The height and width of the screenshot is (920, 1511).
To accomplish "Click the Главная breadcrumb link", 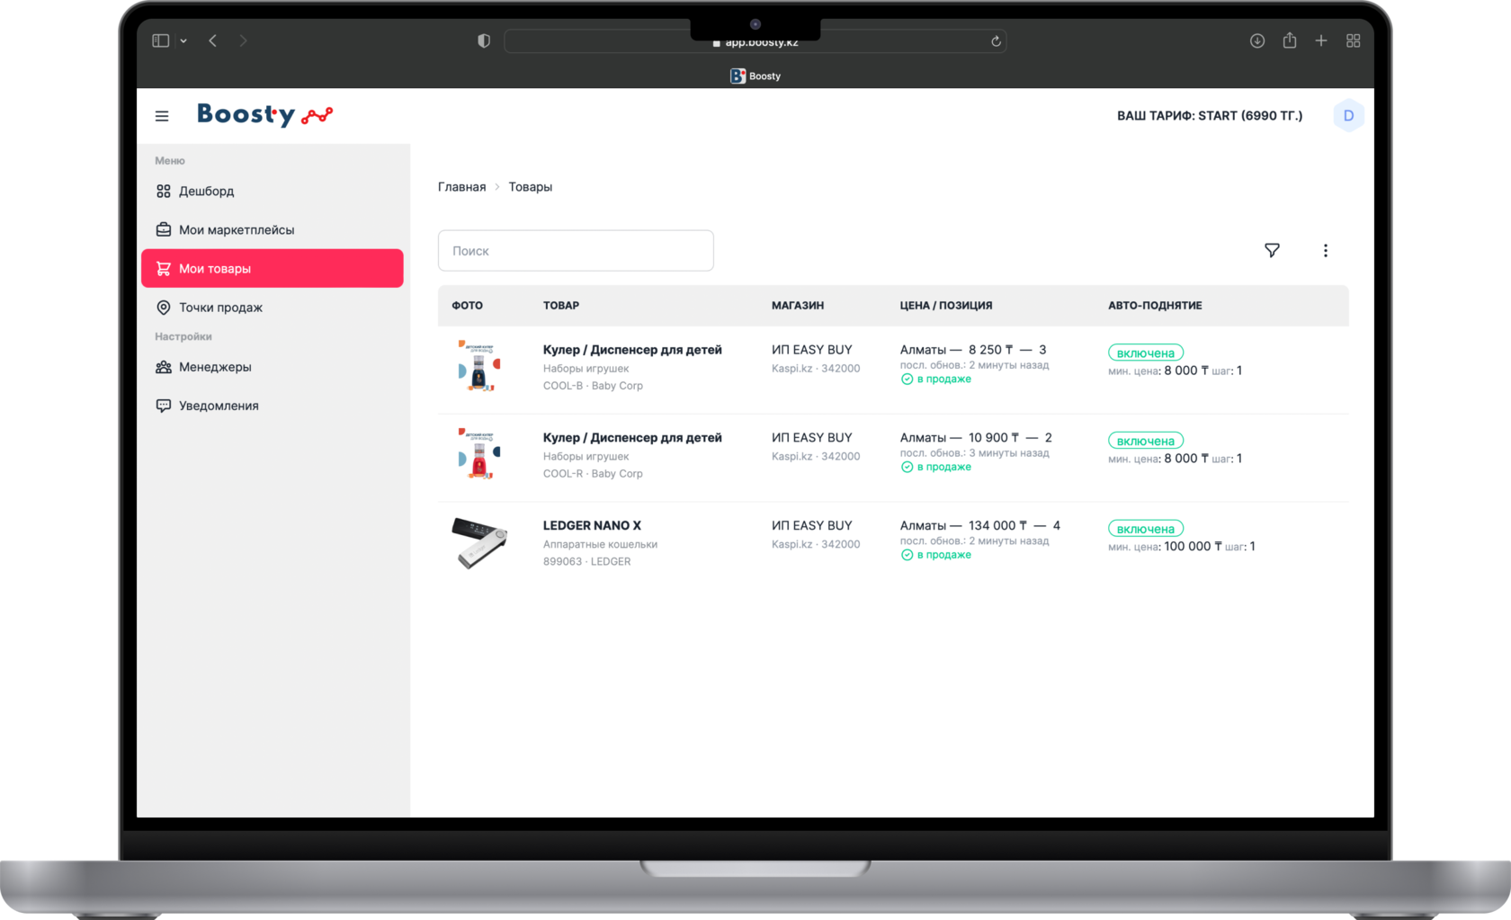I will coord(461,187).
